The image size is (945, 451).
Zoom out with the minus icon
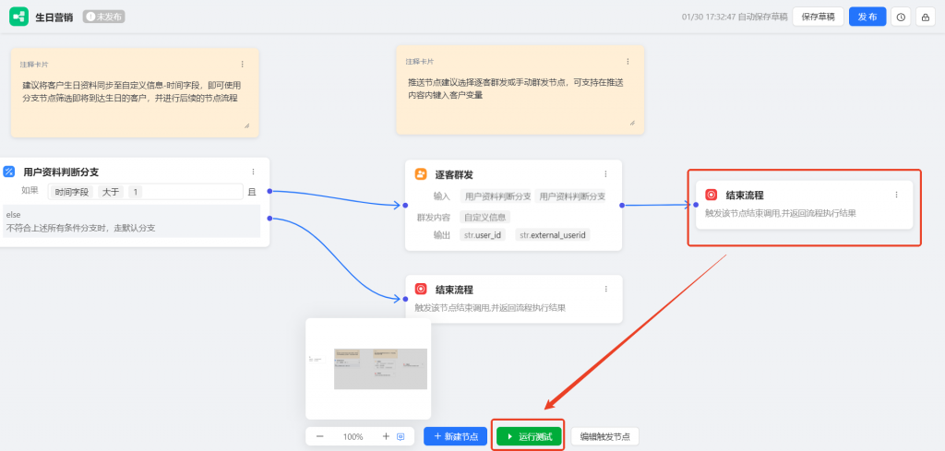click(320, 436)
